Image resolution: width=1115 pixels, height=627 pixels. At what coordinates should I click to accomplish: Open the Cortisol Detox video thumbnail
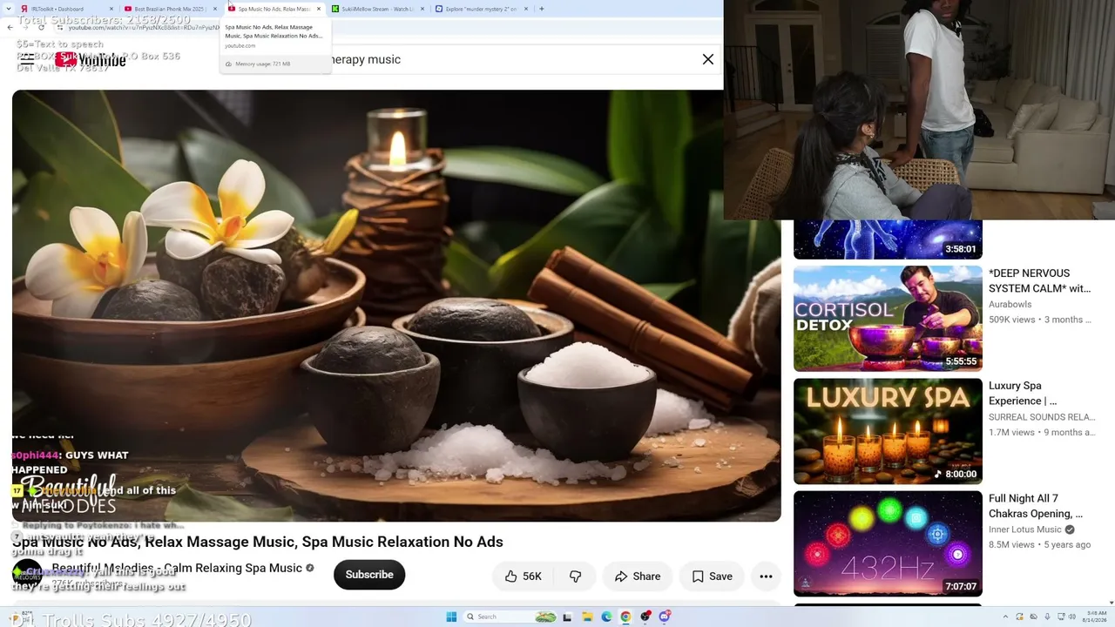pyautogui.click(x=888, y=319)
